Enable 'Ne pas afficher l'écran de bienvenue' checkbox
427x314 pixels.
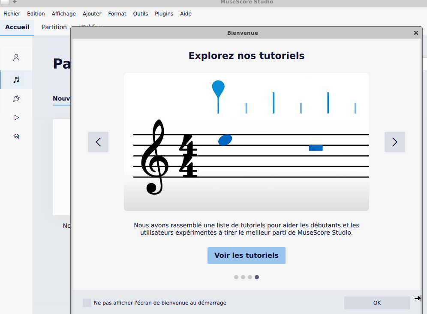point(87,303)
